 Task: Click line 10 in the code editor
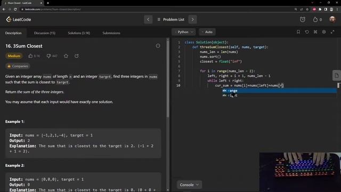click(249, 85)
